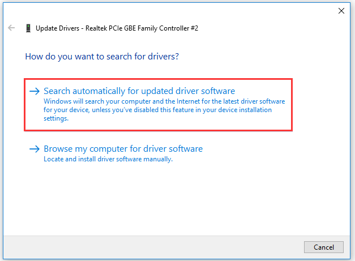Click the back arrow in the title bar
This screenshot has height=261, width=355.
(x=11, y=28)
